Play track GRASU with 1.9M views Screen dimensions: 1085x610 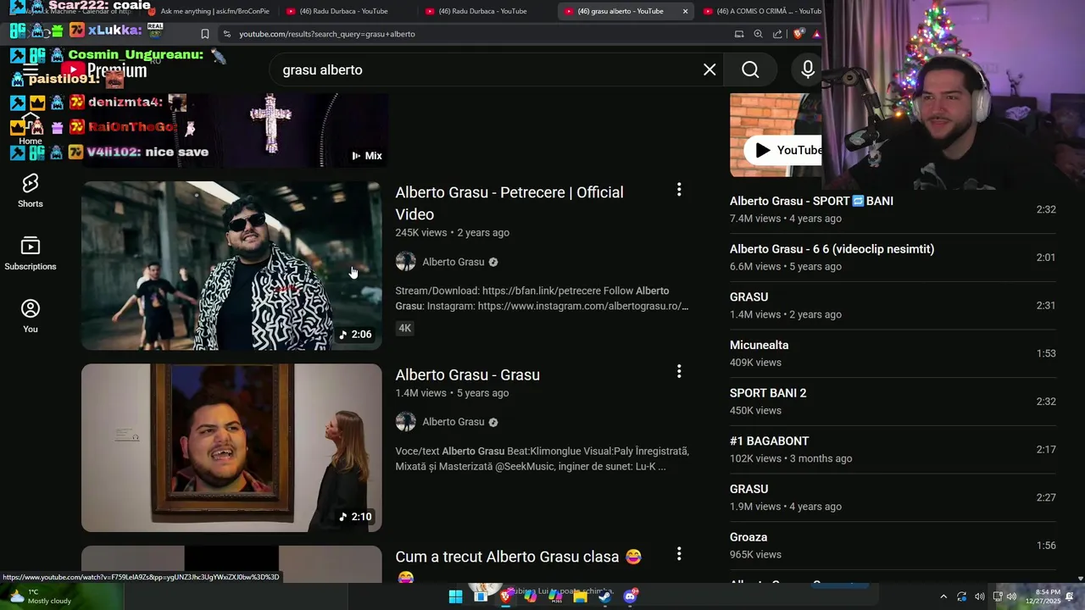coord(893,497)
